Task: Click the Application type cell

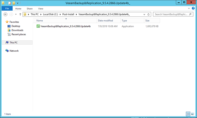Action: coord(128,26)
